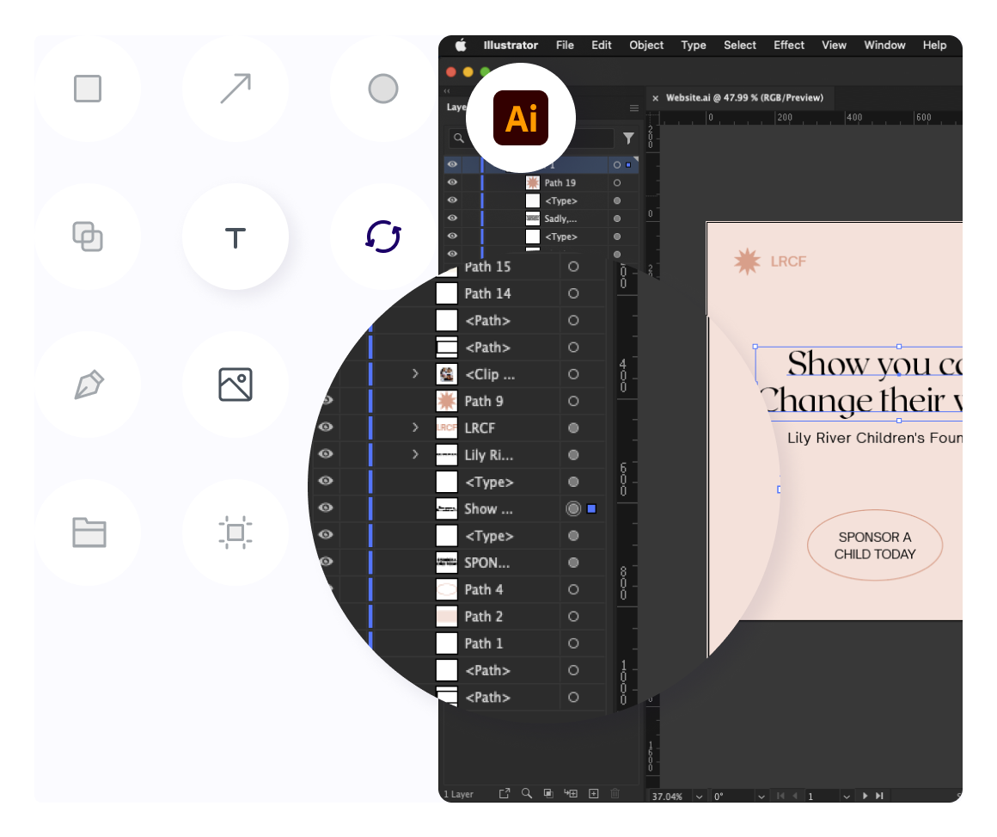Viewport: 997px width, 837px height.
Task: Click the create new layer icon
Action: (x=593, y=794)
